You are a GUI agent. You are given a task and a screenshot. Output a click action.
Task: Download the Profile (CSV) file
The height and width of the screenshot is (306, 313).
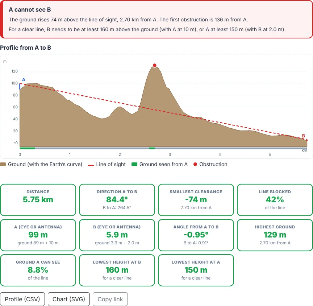22,299
